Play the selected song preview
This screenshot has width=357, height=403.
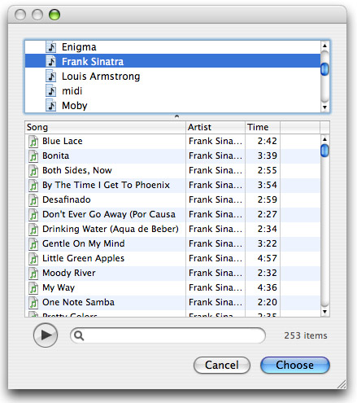coord(46,335)
